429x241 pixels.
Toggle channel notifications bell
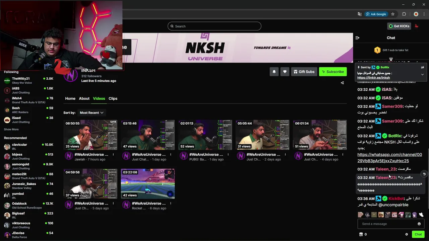tap(274, 72)
